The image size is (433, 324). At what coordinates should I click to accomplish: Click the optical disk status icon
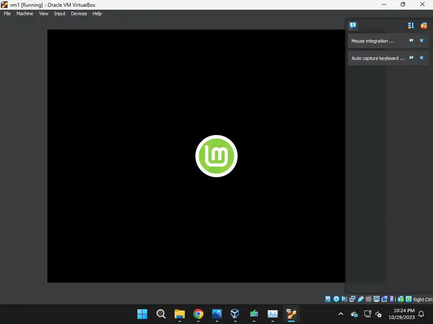[x=336, y=299]
